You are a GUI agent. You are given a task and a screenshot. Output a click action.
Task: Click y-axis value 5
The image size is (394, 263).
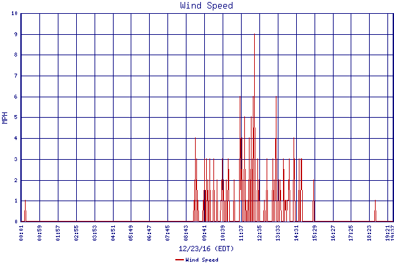point(16,117)
